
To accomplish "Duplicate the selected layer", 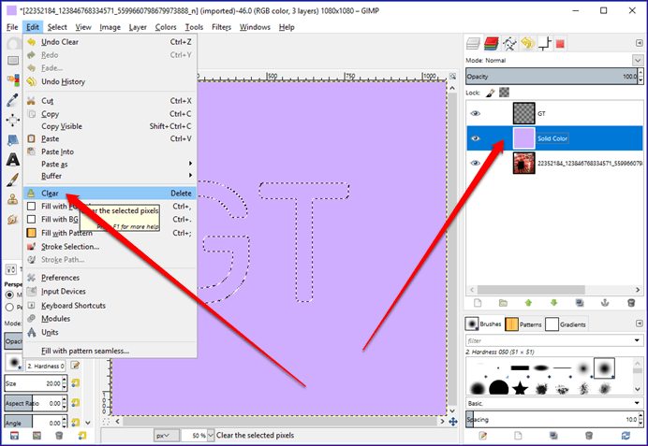I will tap(580, 303).
